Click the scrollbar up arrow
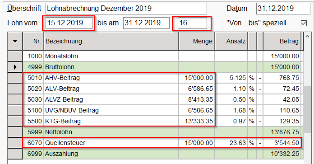 (x=308, y=37)
